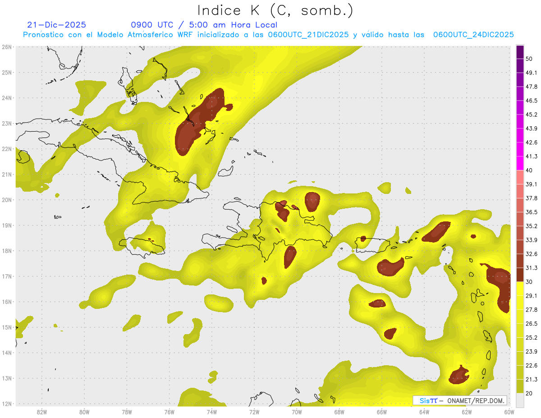Select the bright yellow swatch just below 30

point(520,289)
